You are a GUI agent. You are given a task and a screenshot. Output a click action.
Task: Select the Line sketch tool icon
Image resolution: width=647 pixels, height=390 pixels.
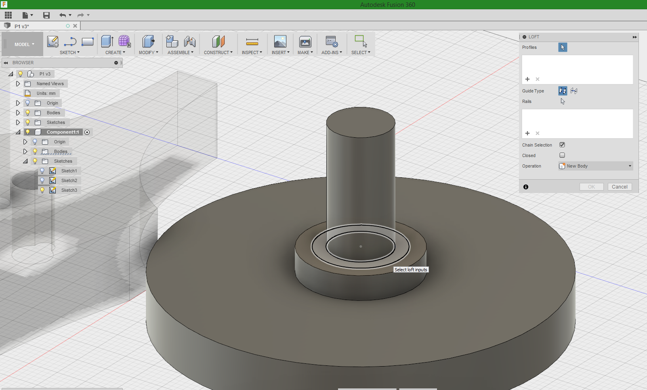(x=70, y=42)
